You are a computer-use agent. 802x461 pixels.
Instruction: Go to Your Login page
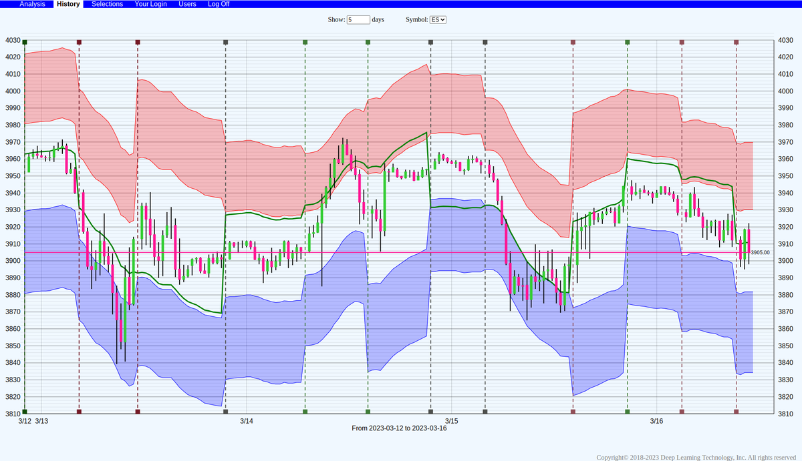[151, 4]
